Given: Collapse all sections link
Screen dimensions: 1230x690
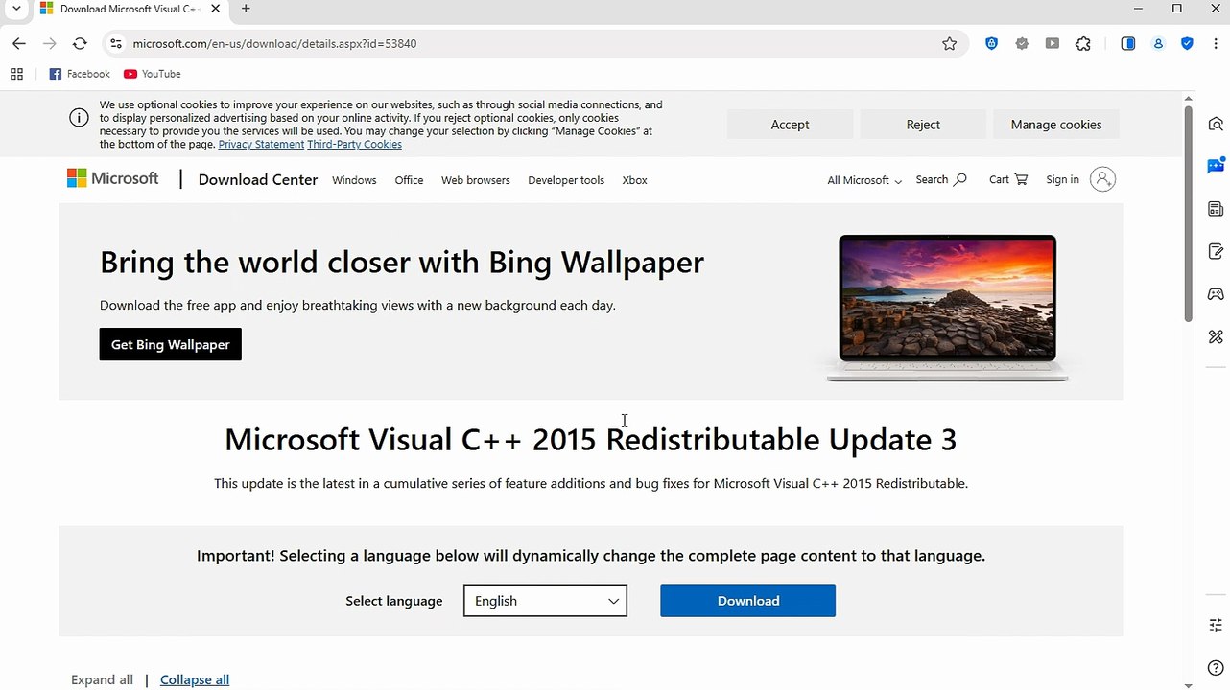Looking at the screenshot, I should click(195, 679).
